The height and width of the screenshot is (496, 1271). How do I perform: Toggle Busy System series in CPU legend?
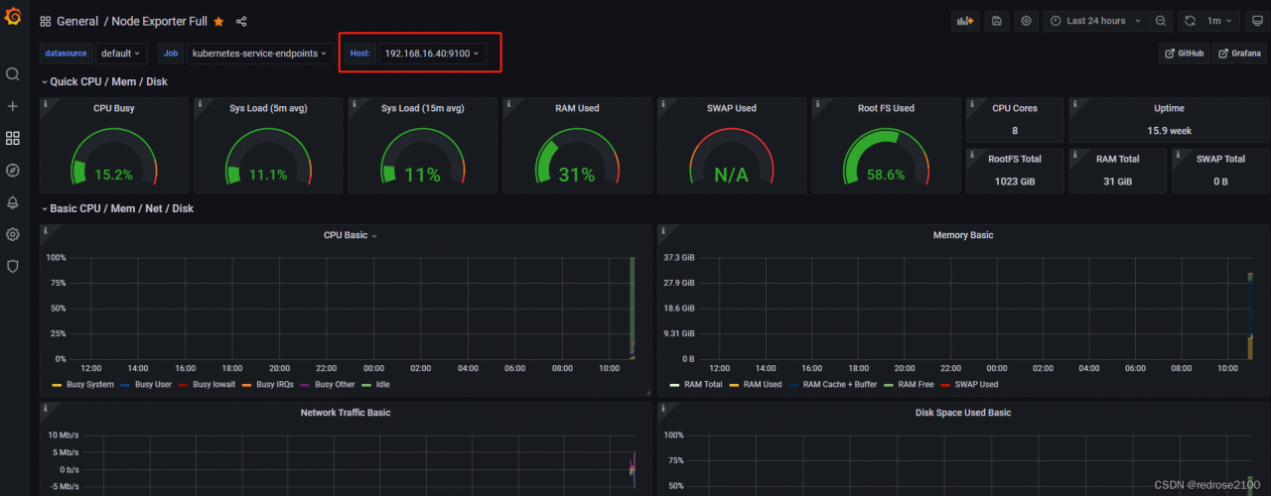pos(83,384)
